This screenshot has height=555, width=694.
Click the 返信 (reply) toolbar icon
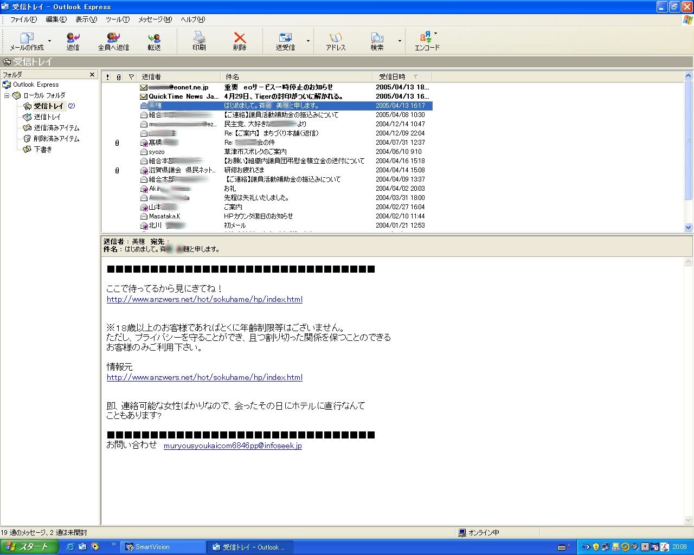[73, 41]
